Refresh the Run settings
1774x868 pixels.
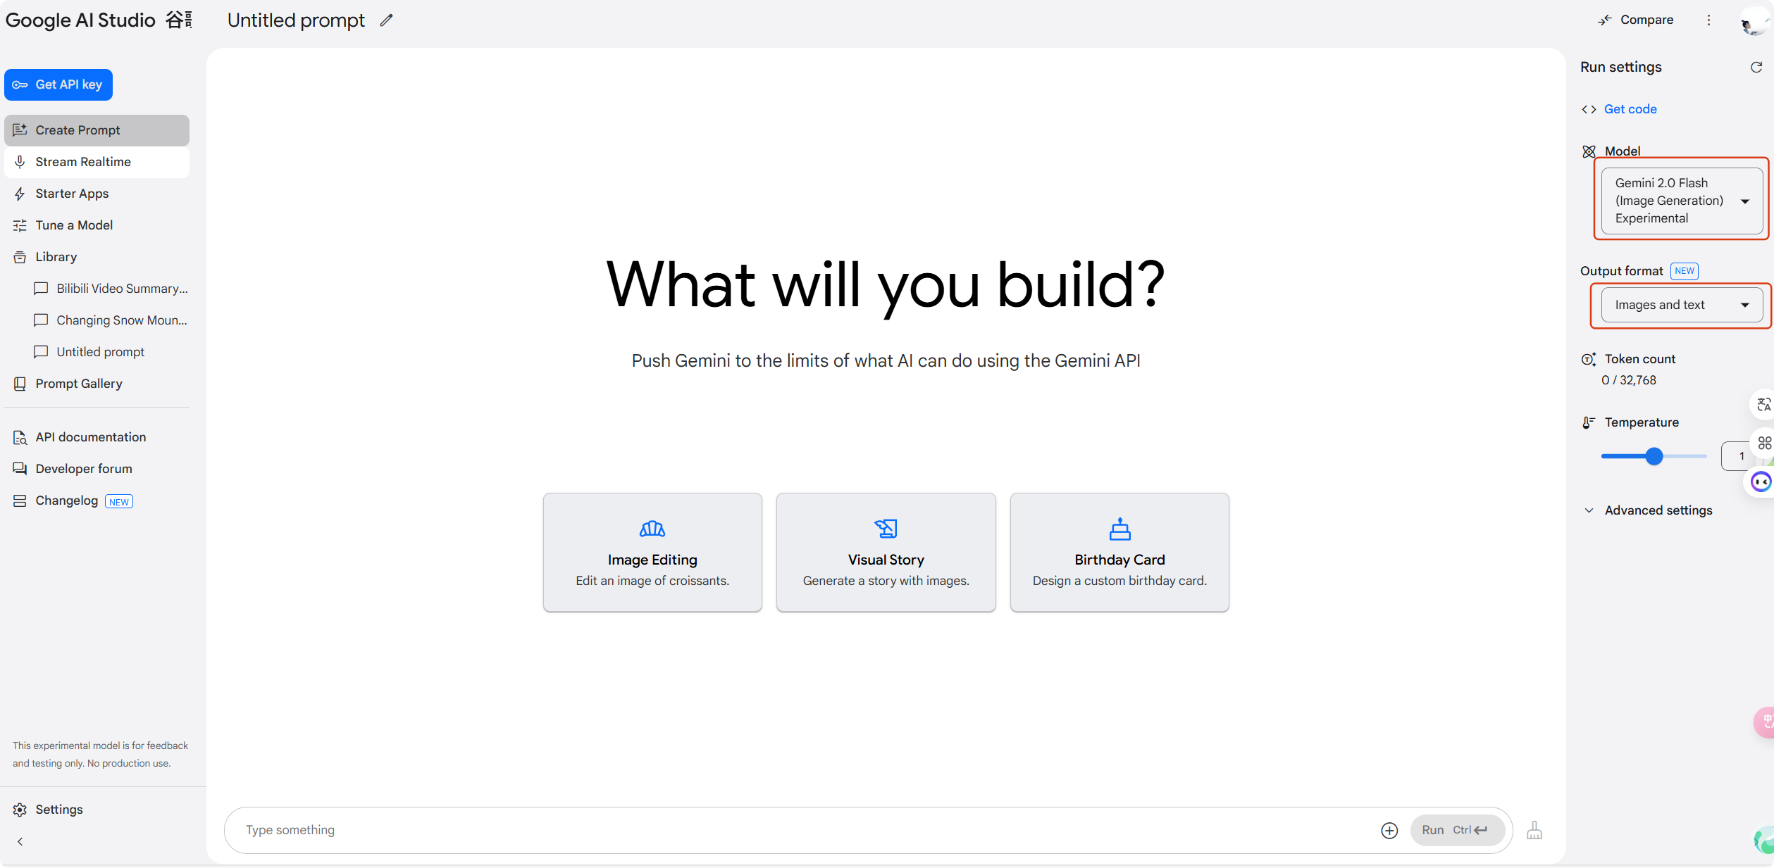(1756, 67)
